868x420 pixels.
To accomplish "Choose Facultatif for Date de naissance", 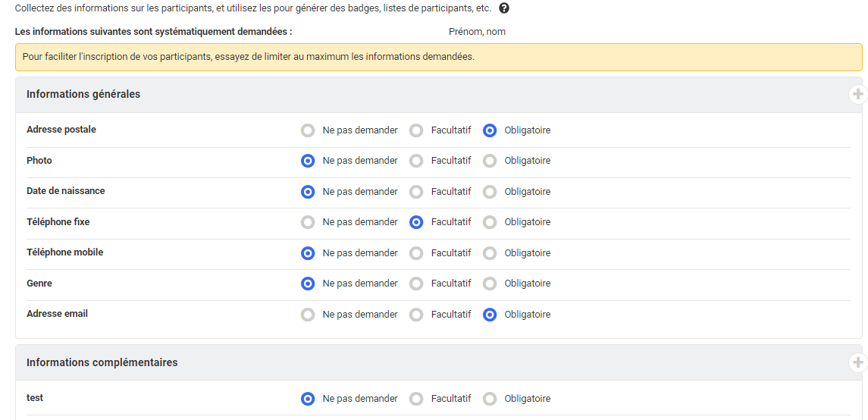I will click(x=416, y=192).
